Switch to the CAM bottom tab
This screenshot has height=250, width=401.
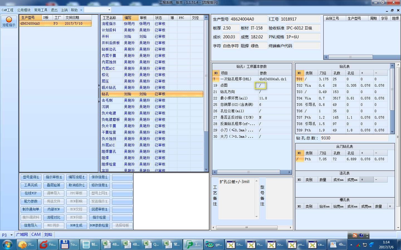(x=36, y=234)
